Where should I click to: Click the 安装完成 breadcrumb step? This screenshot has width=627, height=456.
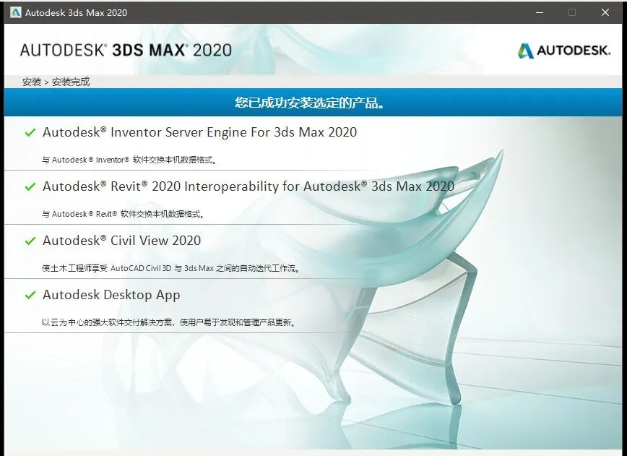point(71,82)
